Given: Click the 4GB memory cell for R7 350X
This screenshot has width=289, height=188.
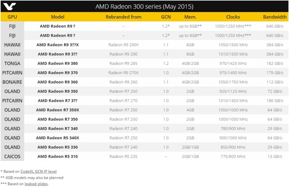Looking at the screenshot, I should pos(190,110).
